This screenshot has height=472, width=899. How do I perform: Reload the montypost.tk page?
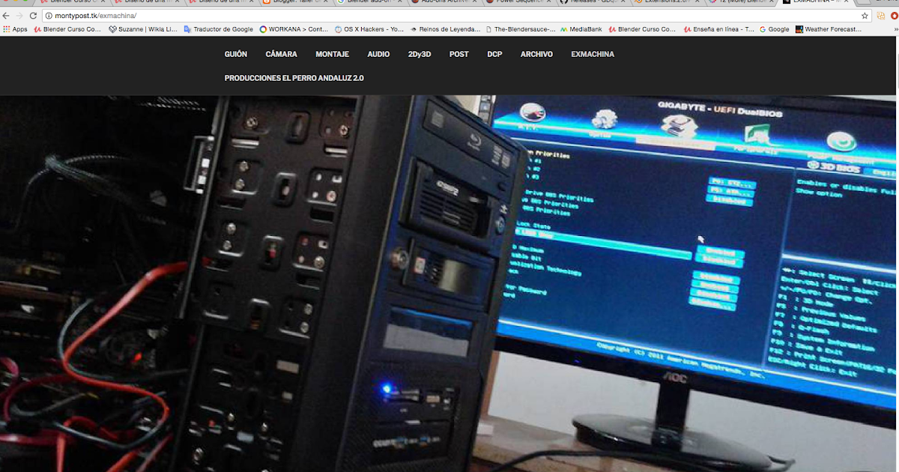[x=33, y=16]
